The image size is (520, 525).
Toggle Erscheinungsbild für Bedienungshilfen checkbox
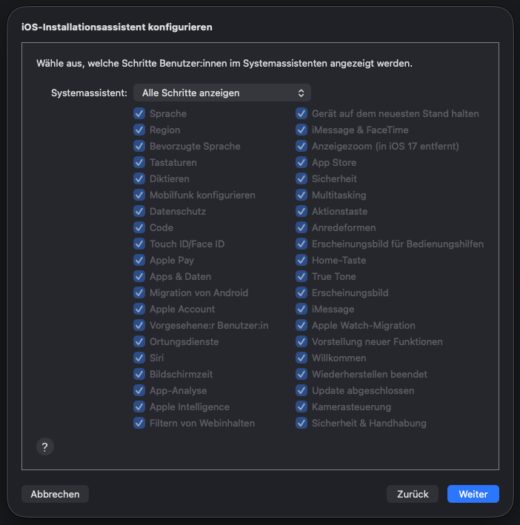[301, 244]
